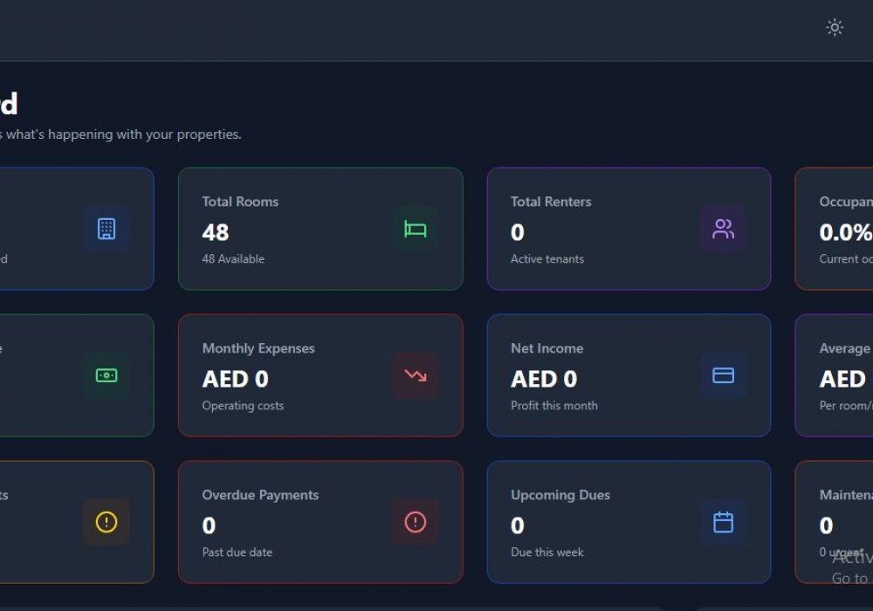Click the Net Income label
The width and height of the screenshot is (873, 611).
(546, 348)
